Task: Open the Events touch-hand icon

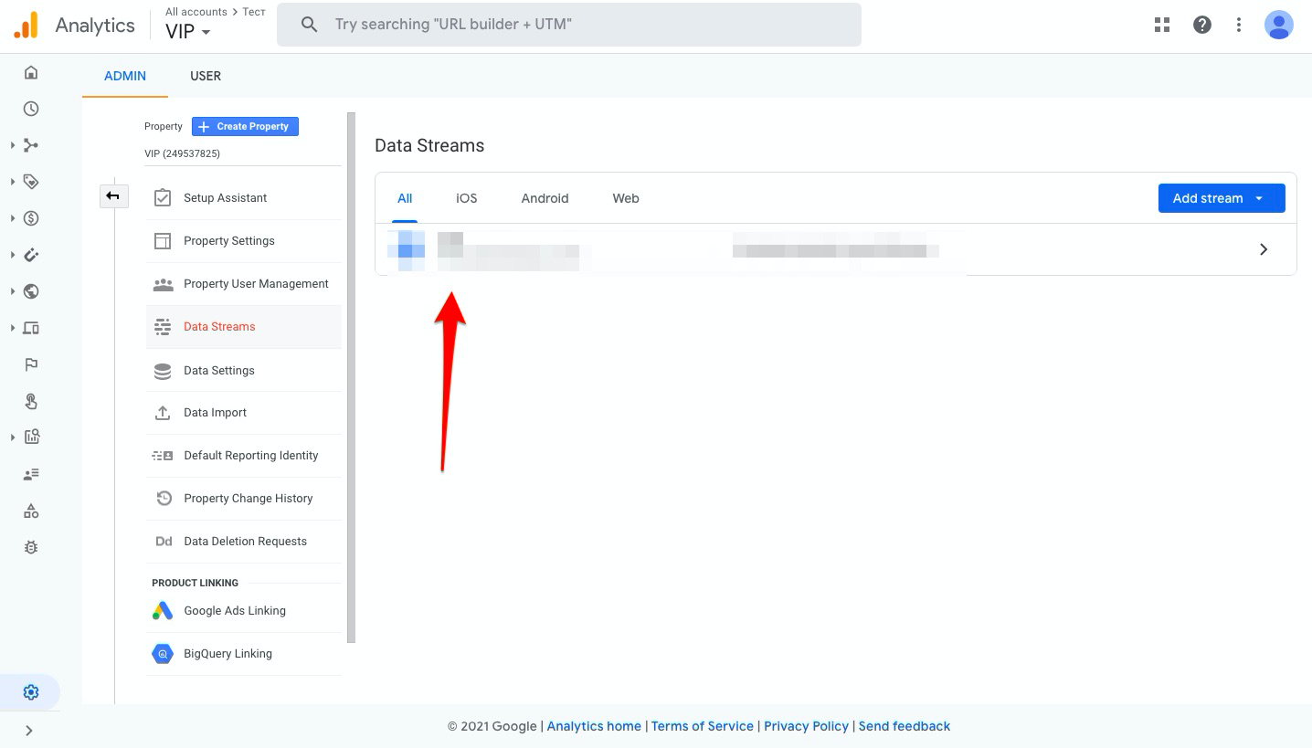Action: pyautogui.click(x=31, y=401)
